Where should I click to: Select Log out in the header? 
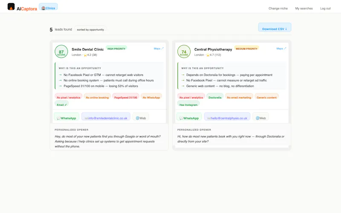tap(325, 9)
